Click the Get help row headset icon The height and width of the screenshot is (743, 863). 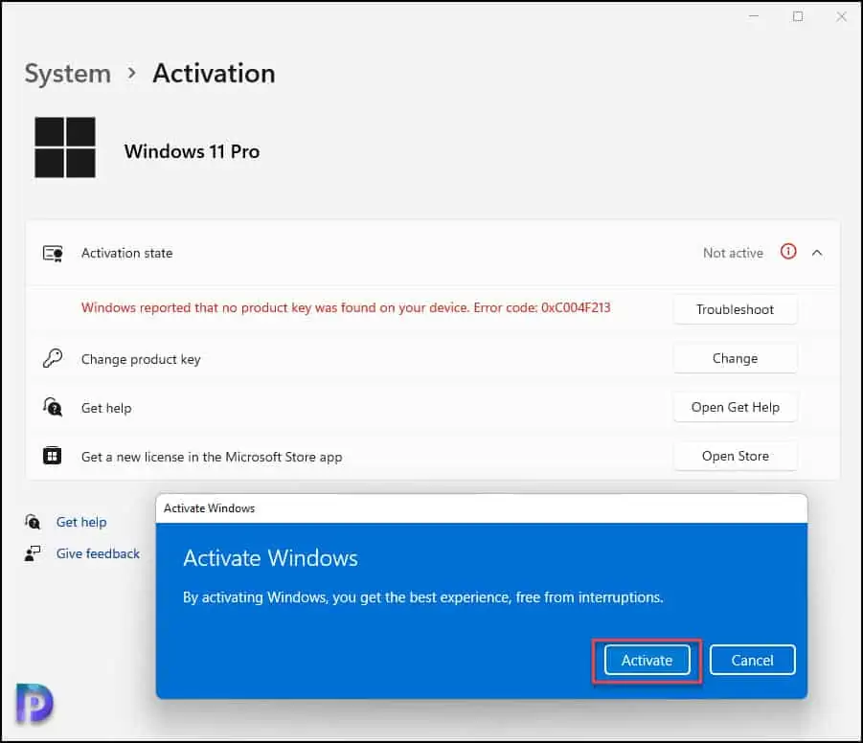click(53, 408)
